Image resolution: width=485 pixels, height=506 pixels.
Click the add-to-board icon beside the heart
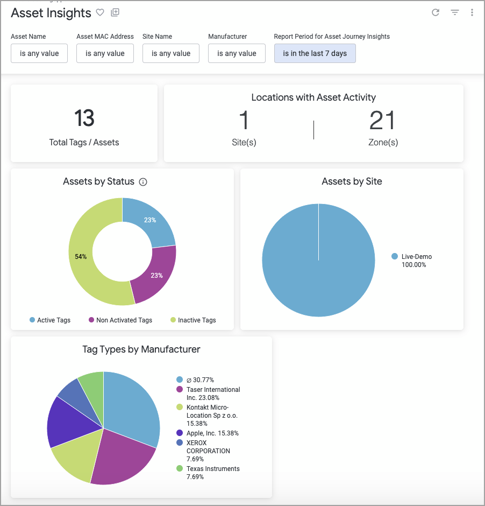[x=115, y=12]
